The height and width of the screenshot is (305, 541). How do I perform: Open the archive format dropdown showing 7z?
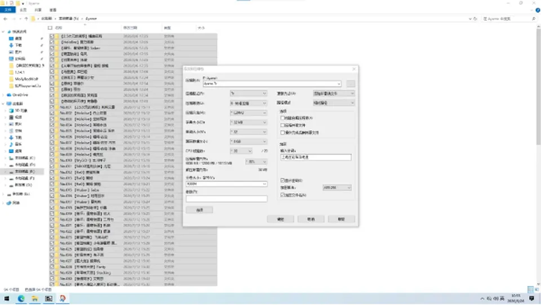pyautogui.click(x=249, y=93)
